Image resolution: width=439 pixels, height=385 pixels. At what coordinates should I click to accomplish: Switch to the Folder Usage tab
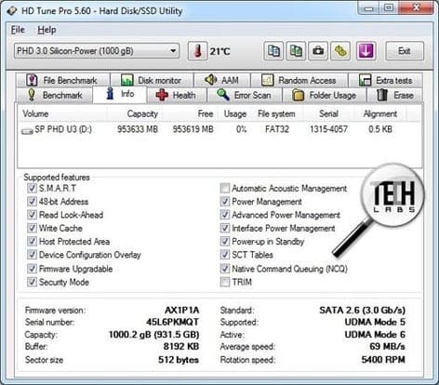[x=324, y=95]
